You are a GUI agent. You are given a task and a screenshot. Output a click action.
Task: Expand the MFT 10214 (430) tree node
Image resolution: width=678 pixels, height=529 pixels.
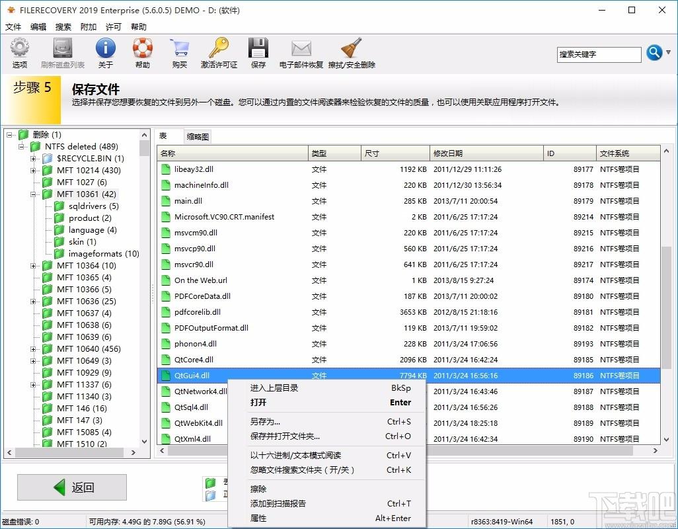point(34,171)
